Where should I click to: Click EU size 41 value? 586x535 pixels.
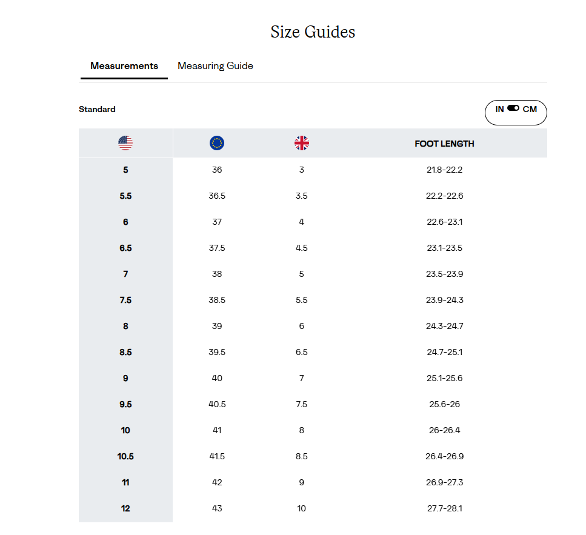click(217, 430)
